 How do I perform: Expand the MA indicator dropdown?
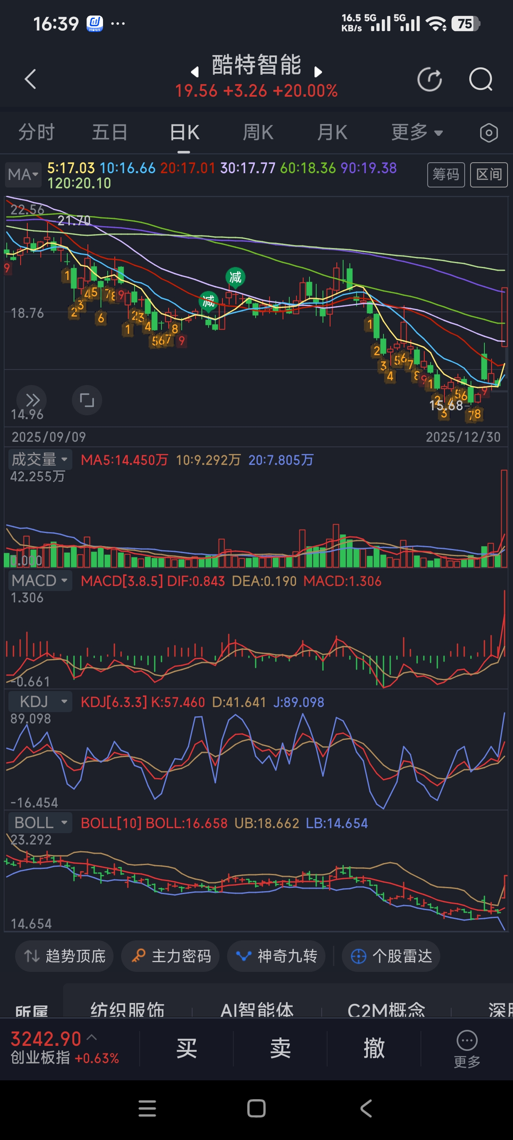tap(23, 174)
